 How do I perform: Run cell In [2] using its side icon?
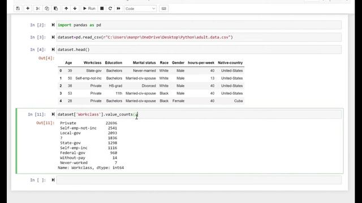point(53,25)
